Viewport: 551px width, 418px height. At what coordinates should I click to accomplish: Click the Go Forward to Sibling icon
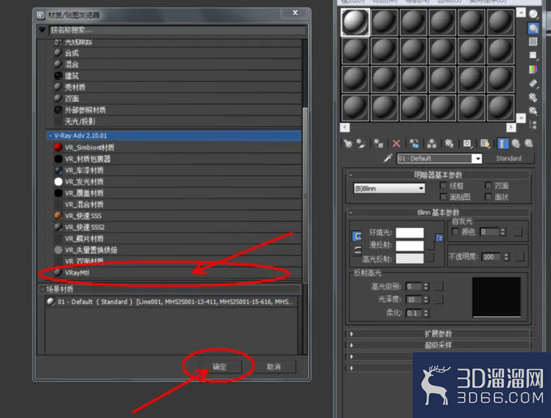tap(529, 143)
